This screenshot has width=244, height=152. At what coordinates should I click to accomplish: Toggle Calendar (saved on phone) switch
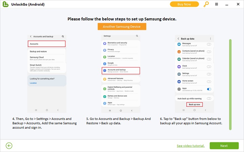pyautogui.click(x=209, y=59)
